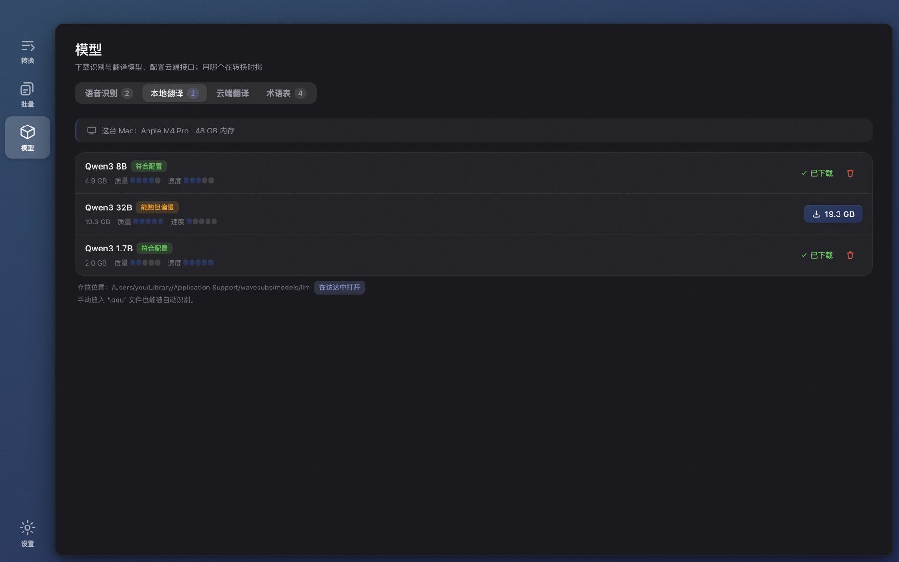Viewport: 899px width, 562px height.
Task: Click the 模型 page heading
Action: pyautogui.click(x=88, y=49)
